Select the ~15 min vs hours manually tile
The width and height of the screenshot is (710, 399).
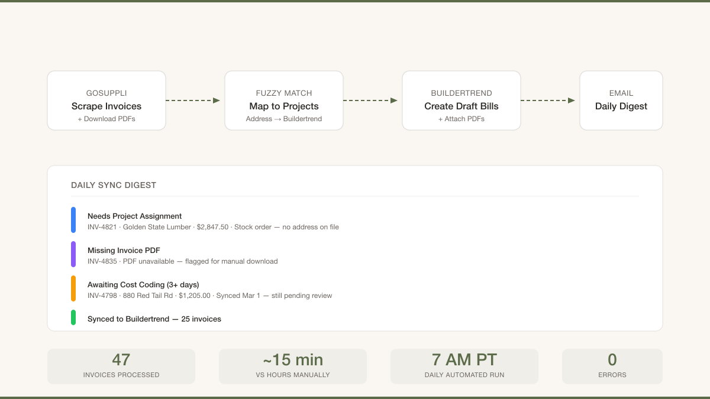(293, 366)
